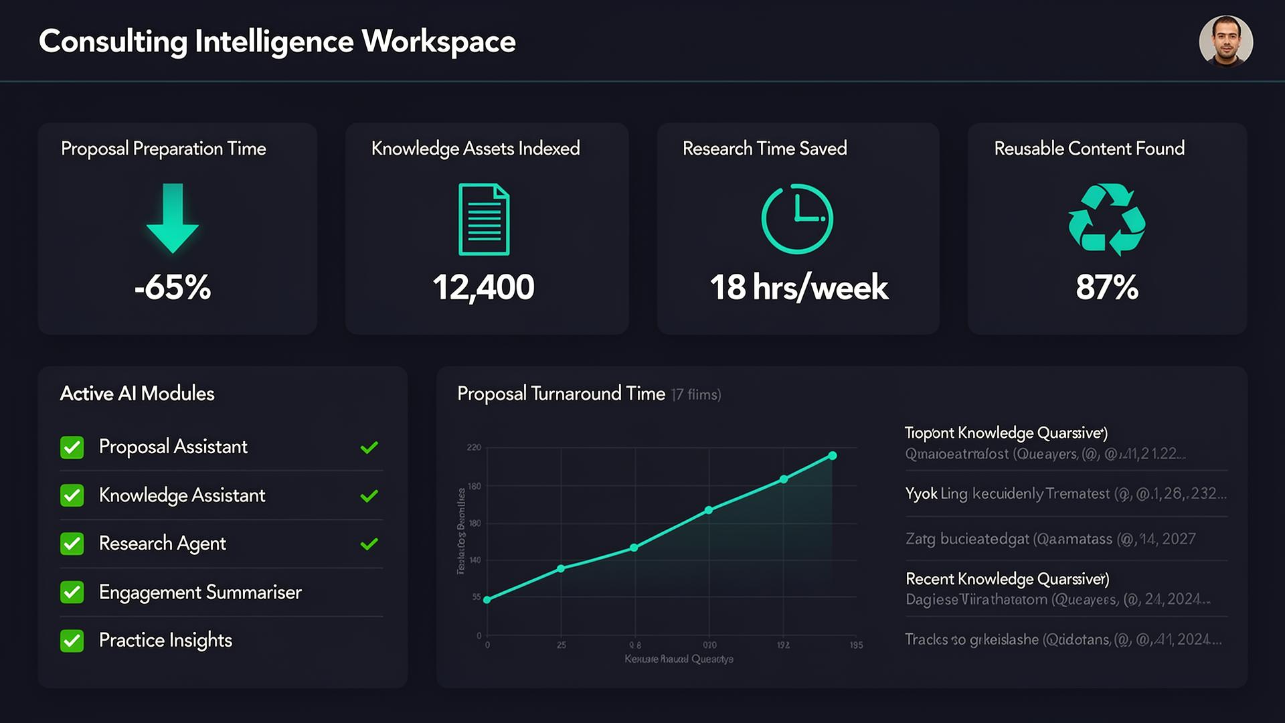Screen dimensions: 1285x723
Task: Open the Recent Knowledge Quarsiver entry
Action: pyautogui.click(x=1067, y=589)
